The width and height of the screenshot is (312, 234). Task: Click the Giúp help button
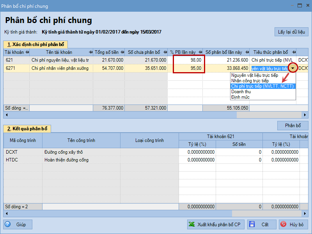tap(18, 224)
